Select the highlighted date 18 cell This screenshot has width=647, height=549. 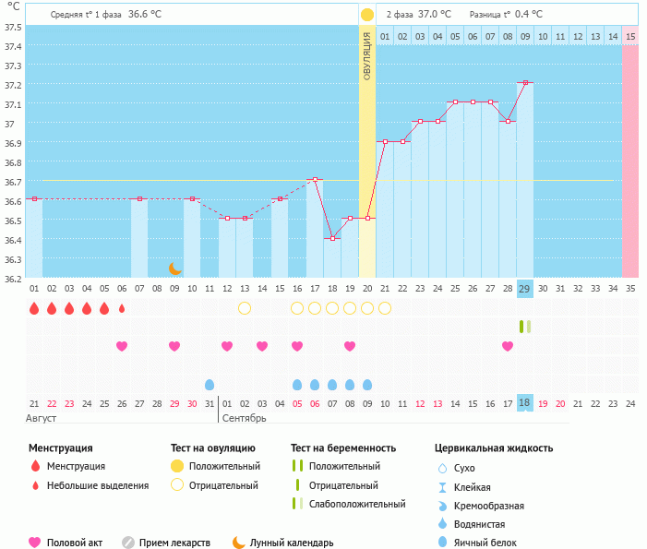coord(524,403)
